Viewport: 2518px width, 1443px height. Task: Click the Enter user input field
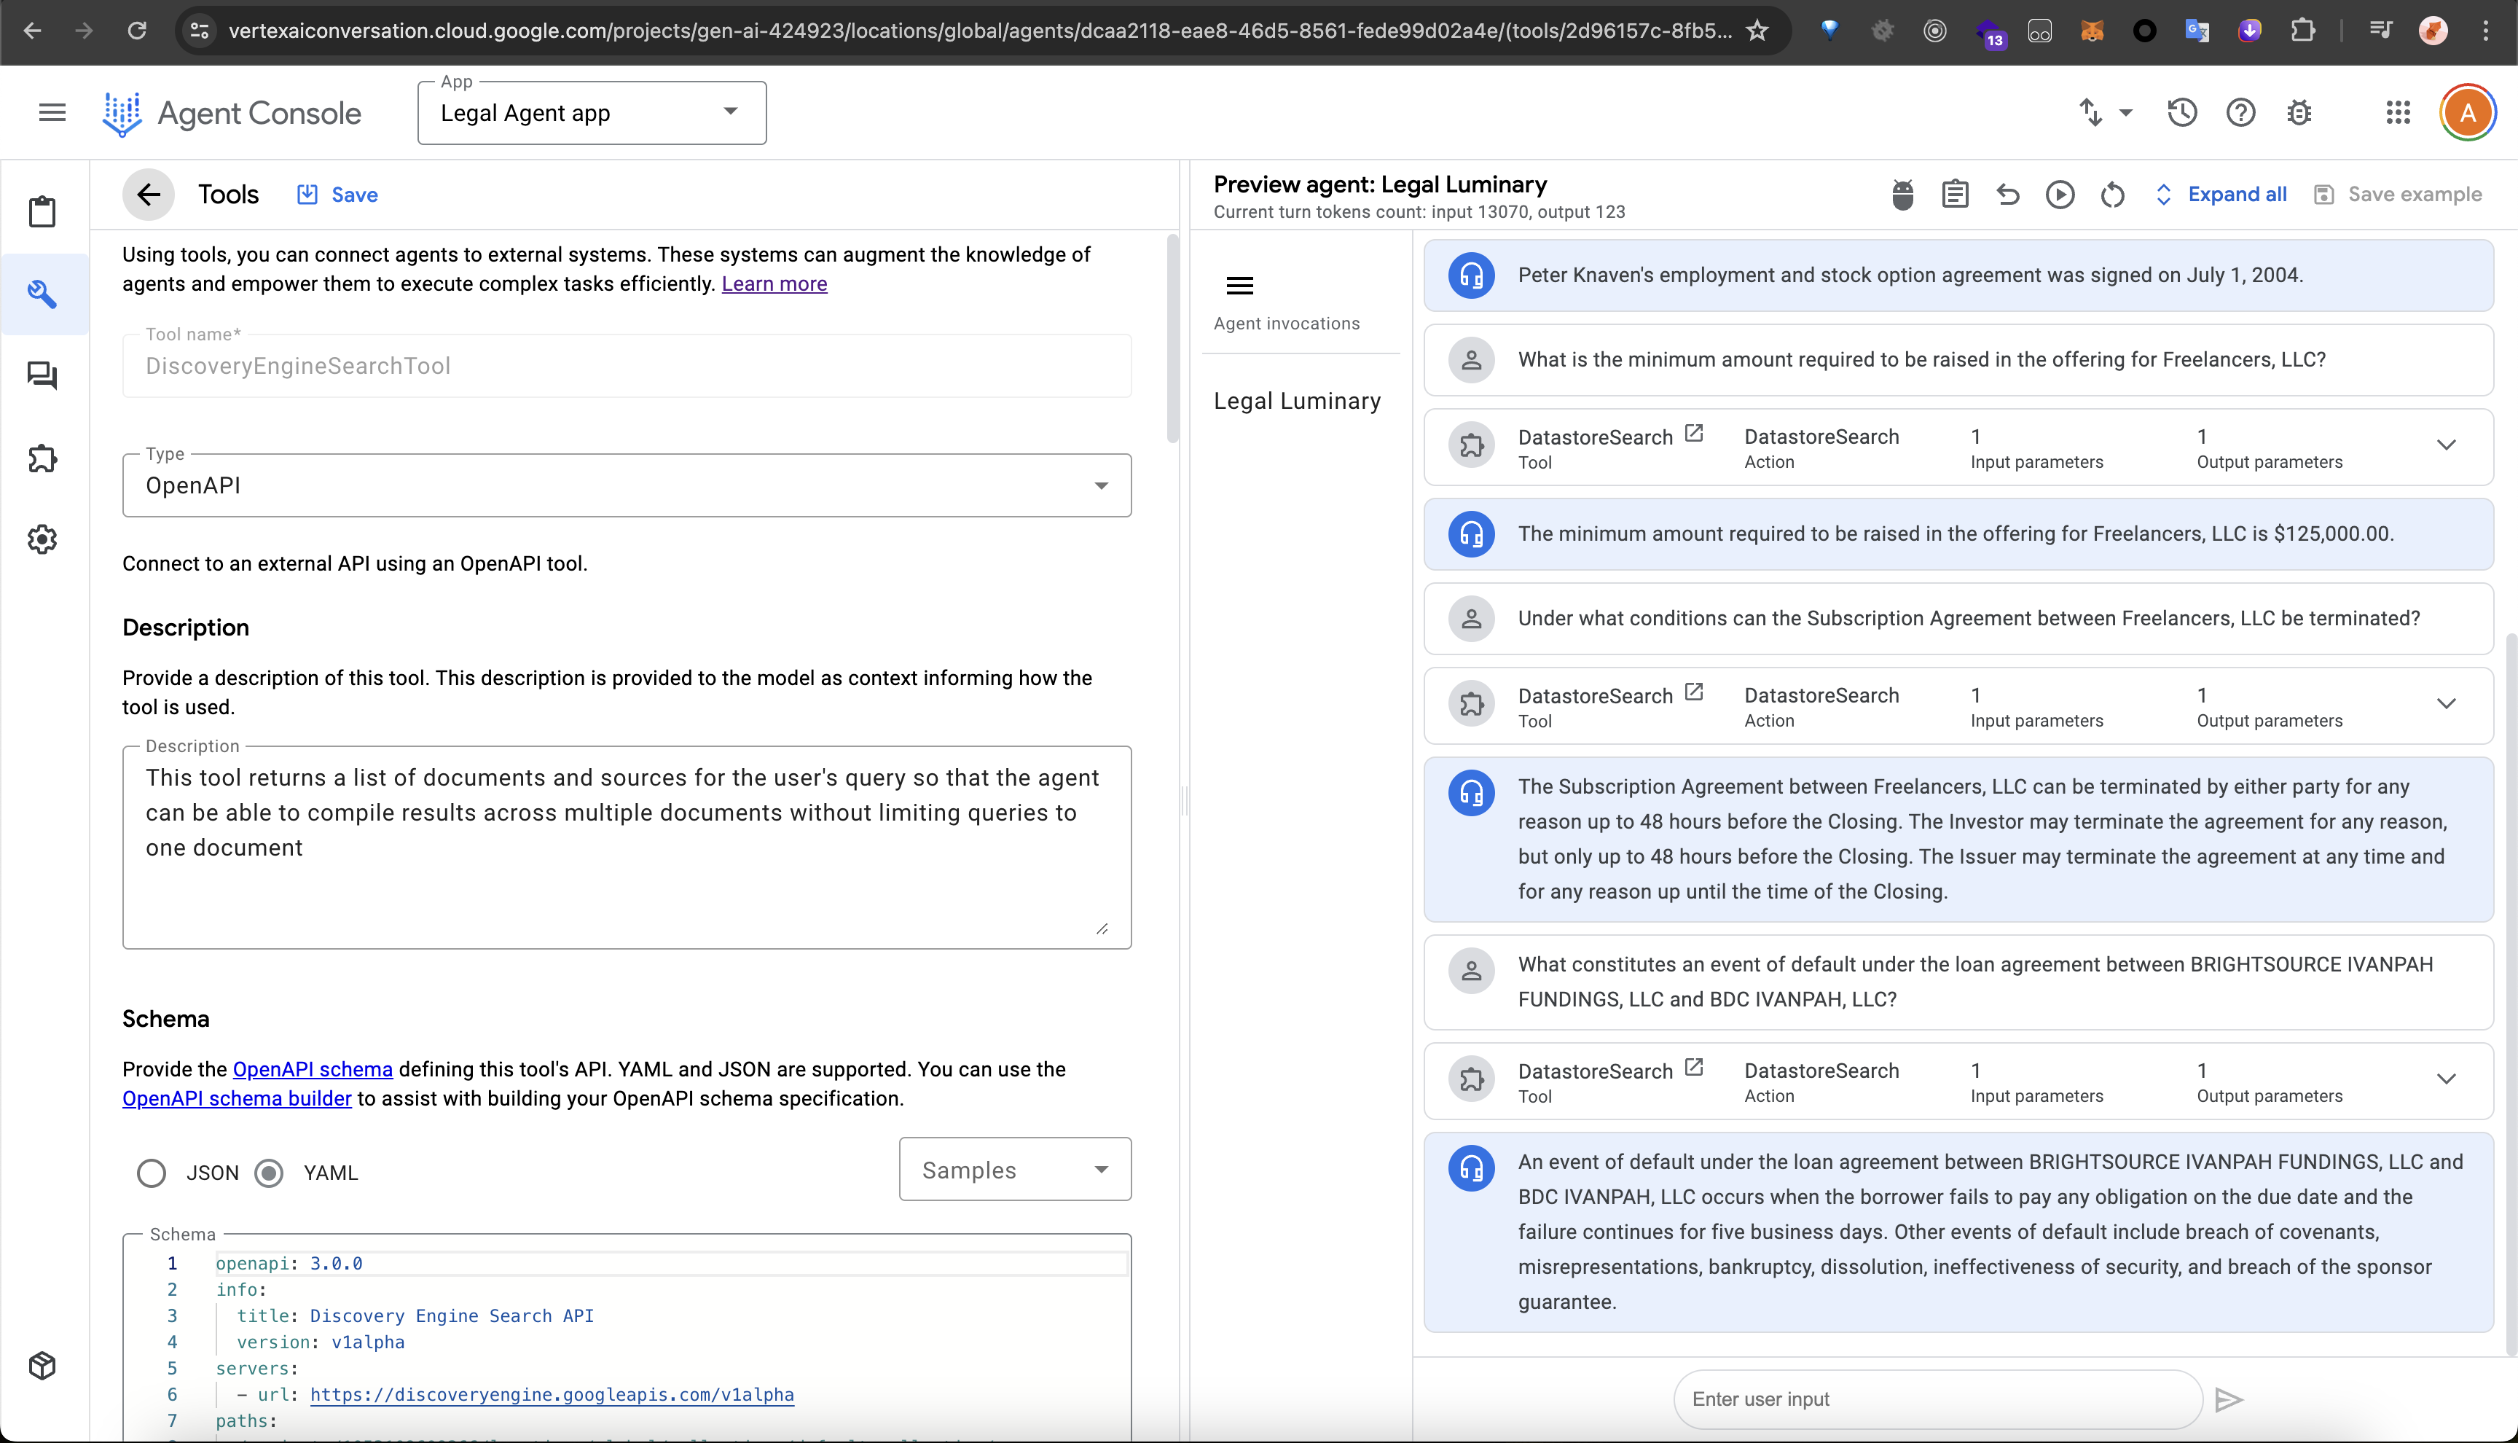pos(1936,1399)
